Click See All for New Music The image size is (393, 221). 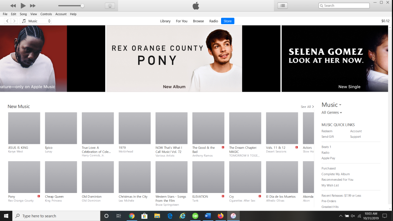click(307, 107)
